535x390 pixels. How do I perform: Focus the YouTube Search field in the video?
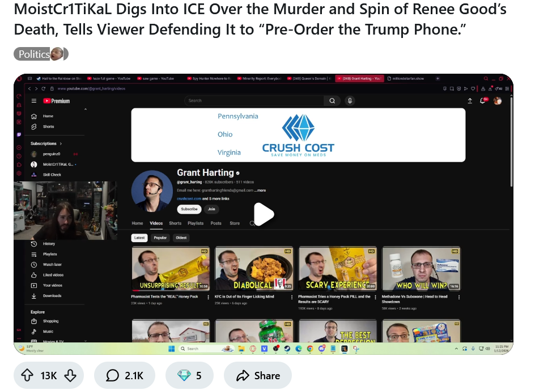254,101
